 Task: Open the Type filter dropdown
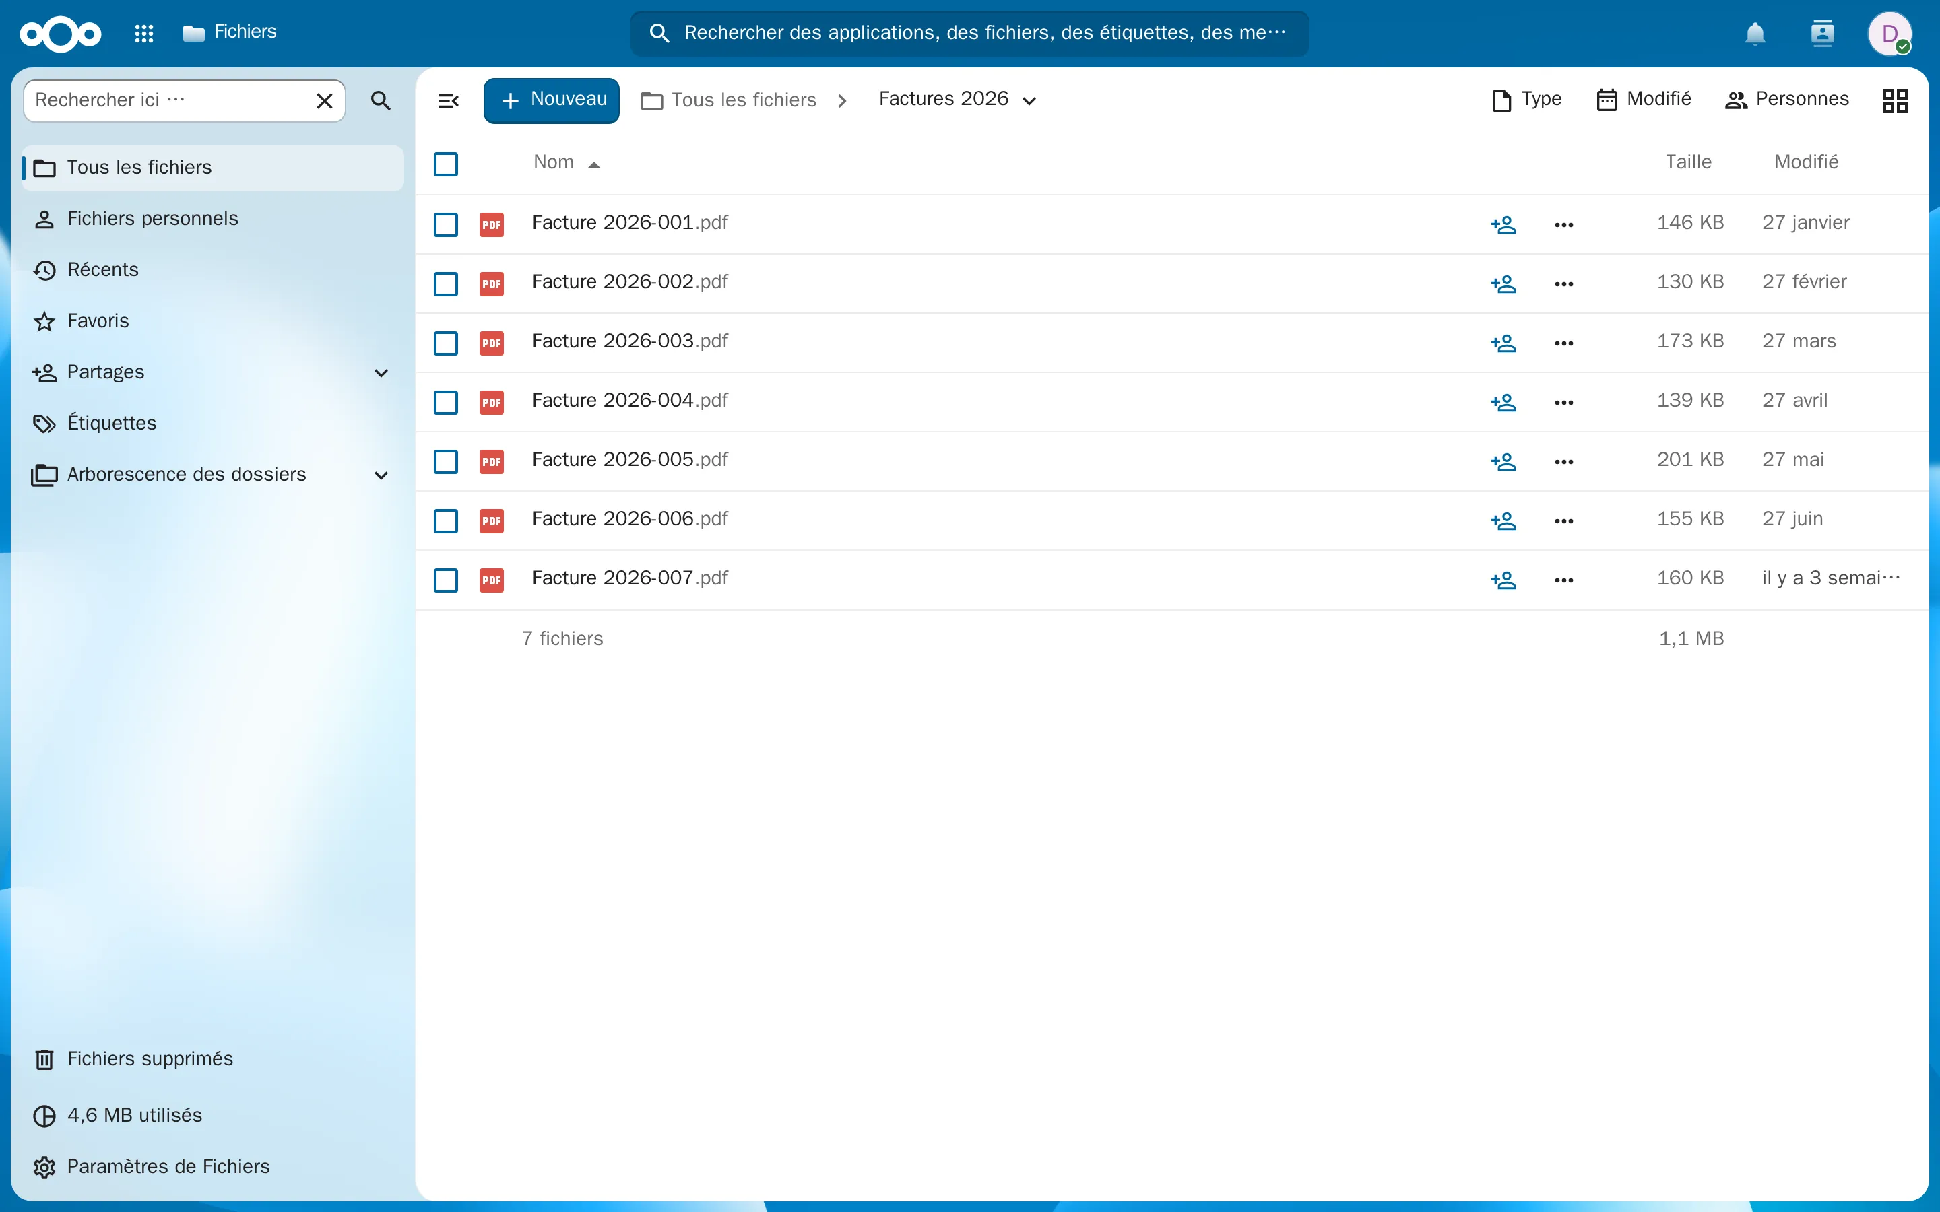[1526, 100]
